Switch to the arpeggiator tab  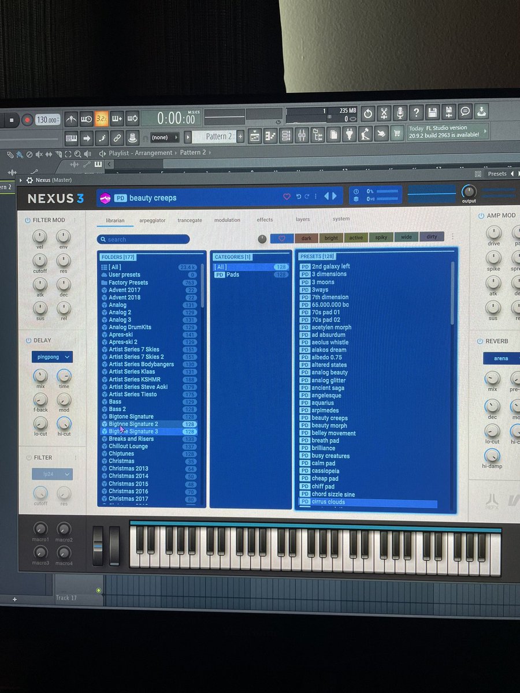[x=153, y=220]
